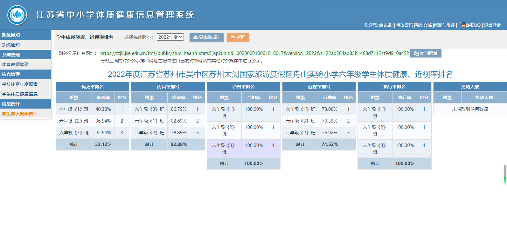Click the orange 返回 button
This screenshot has width=507, height=240.
[x=238, y=37]
